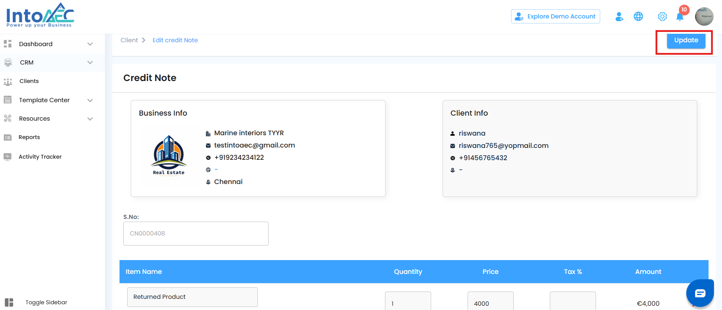
Task: Open the chat support widget
Action: pos(700,293)
